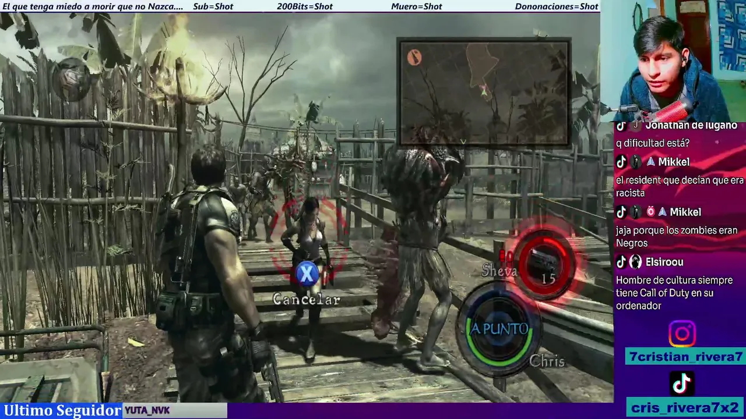Click TikTok icon beside second Mikkel message
746x419 pixels.
coord(621,212)
